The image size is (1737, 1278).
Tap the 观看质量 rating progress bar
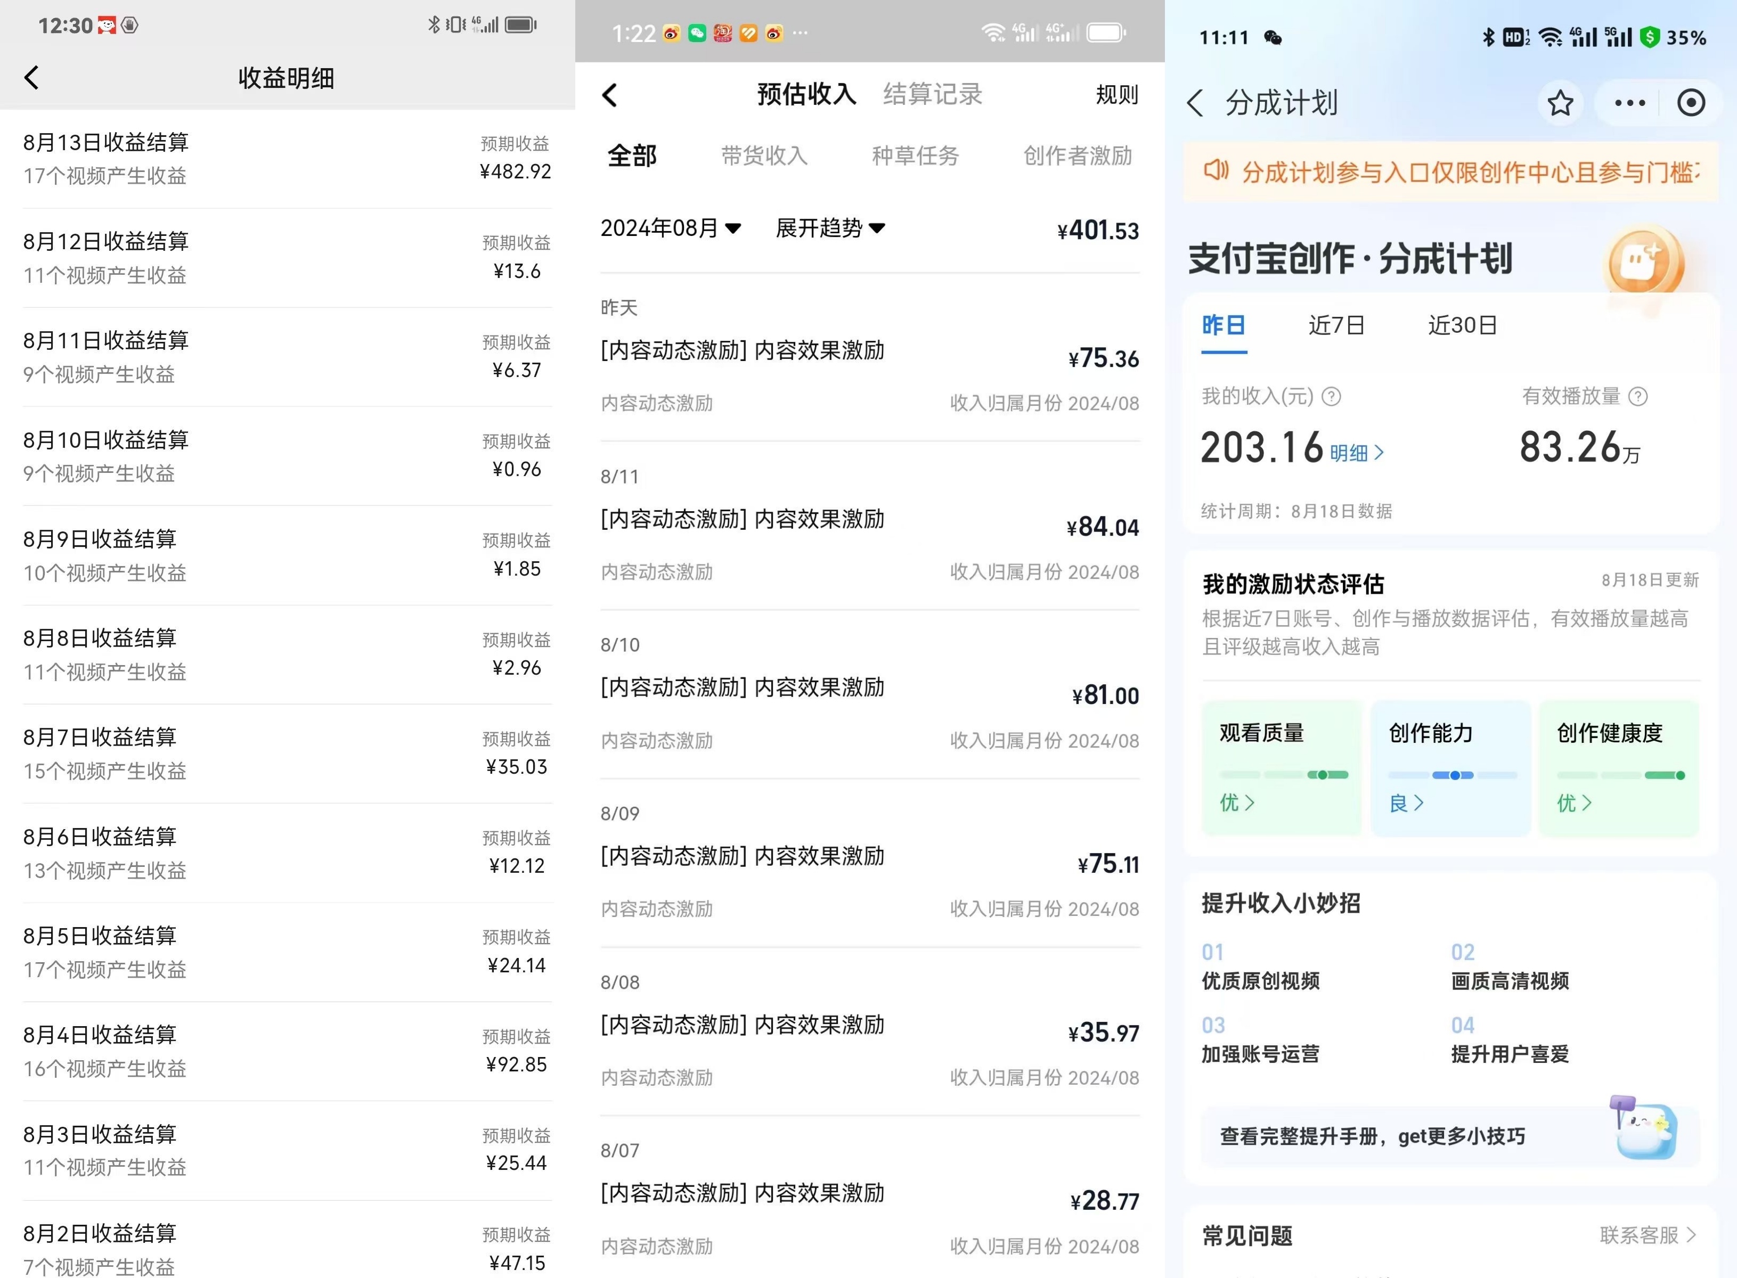pyautogui.click(x=1284, y=774)
